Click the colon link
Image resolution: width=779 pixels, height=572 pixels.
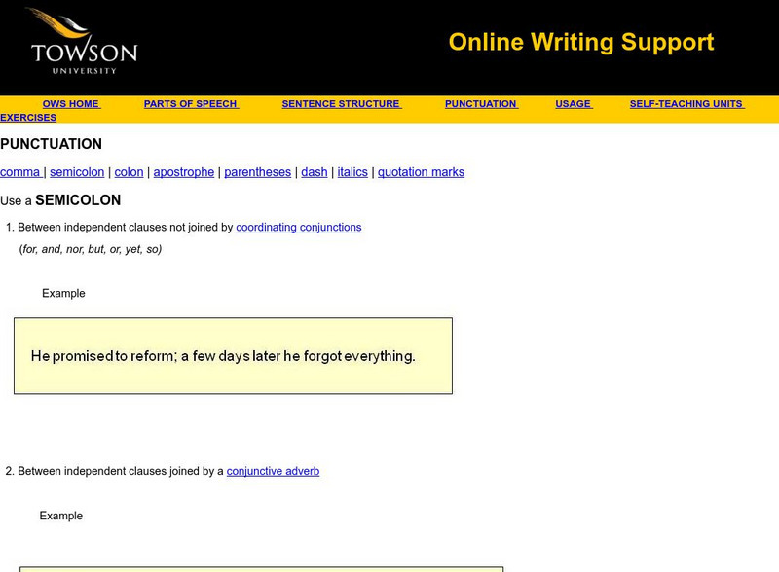pos(129,171)
